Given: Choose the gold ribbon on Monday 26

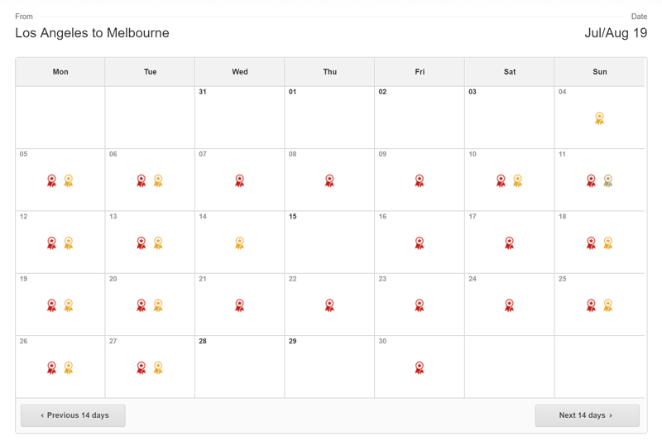Looking at the screenshot, I should click(69, 367).
